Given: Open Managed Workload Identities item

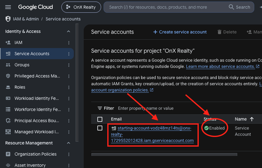Looking at the screenshot, I should (37, 132).
